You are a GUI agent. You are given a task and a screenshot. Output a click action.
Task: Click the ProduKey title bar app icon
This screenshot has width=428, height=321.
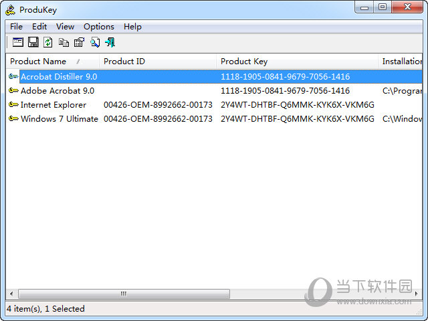click(11, 10)
